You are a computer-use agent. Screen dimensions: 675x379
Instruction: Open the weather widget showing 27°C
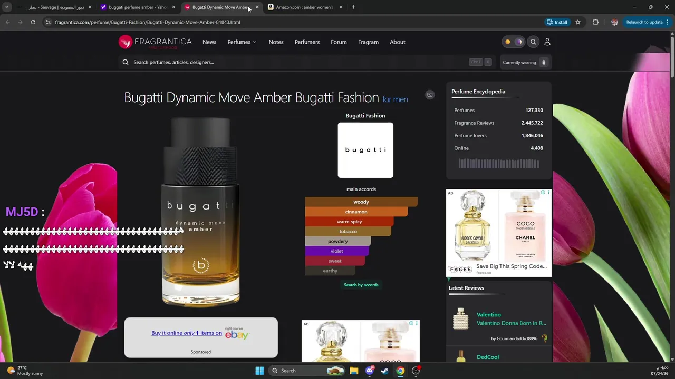click(x=25, y=371)
